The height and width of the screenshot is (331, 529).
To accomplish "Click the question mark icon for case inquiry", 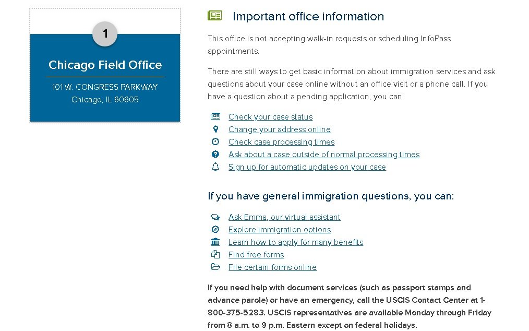I will click(215, 154).
